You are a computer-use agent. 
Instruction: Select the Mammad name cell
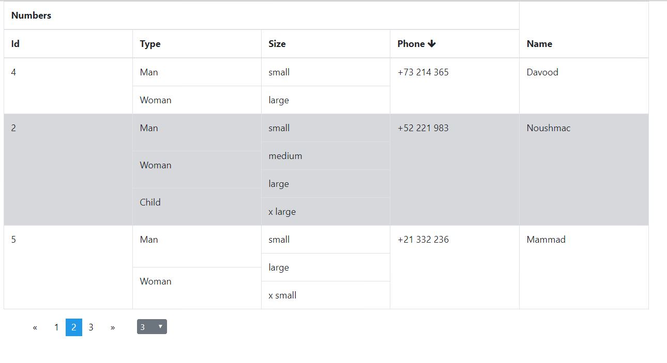point(584,267)
